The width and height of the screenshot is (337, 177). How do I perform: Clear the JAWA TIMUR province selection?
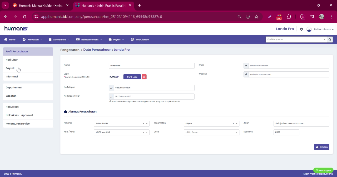pos(143,124)
